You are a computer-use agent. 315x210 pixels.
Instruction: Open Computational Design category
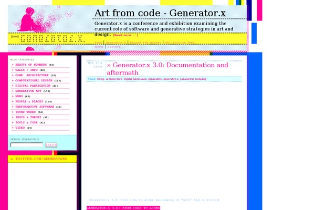coord(34,80)
